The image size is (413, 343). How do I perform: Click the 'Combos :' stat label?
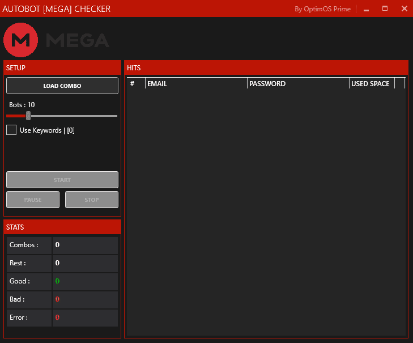pos(24,245)
